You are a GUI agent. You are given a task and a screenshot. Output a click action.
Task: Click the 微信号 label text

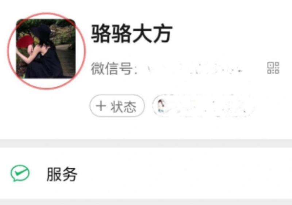point(112,68)
